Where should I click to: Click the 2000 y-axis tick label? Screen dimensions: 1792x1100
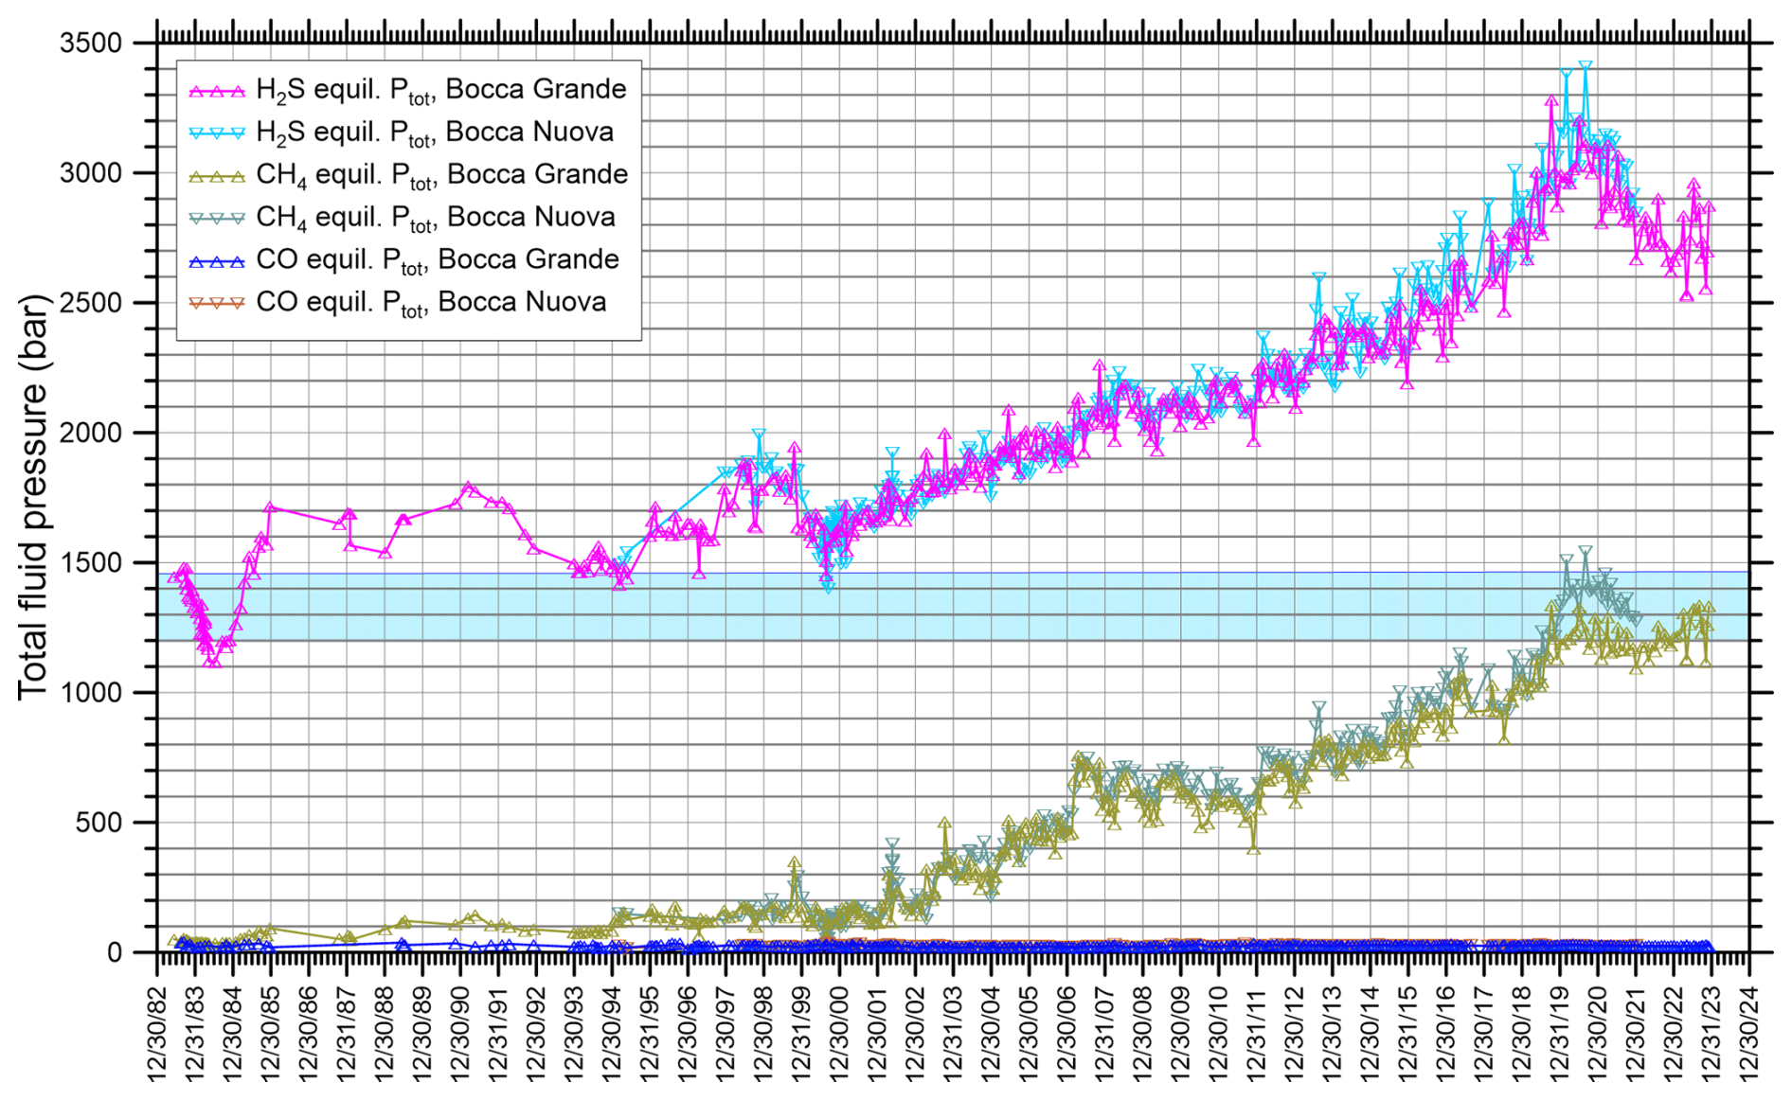tap(91, 433)
